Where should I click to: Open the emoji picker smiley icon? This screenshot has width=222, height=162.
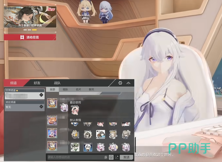tap(111, 157)
